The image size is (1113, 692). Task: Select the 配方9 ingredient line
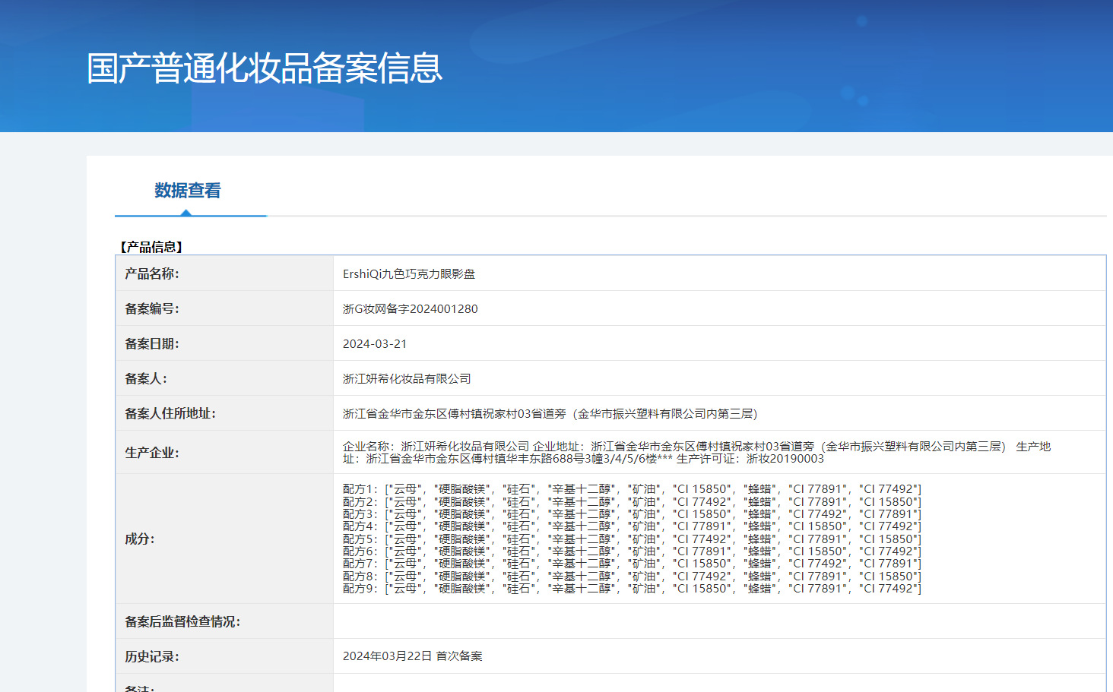pyautogui.click(x=631, y=589)
